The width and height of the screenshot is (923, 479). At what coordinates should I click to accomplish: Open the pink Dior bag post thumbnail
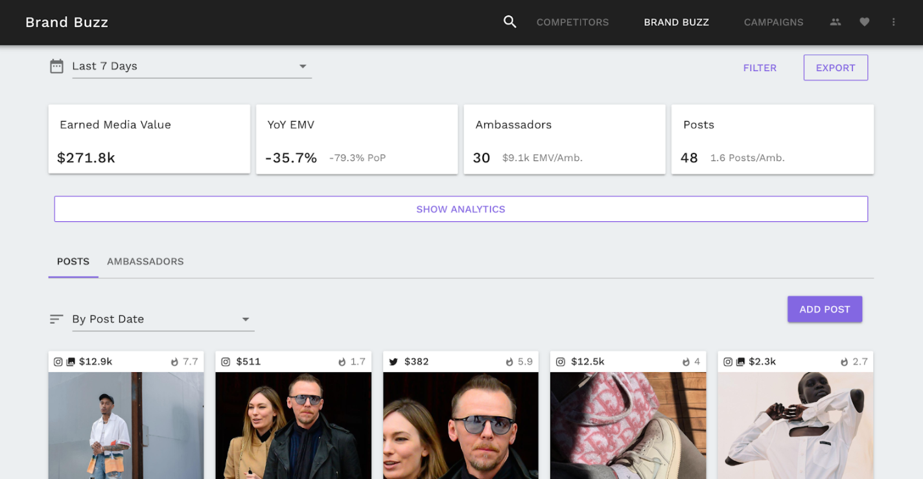pyautogui.click(x=628, y=425)
